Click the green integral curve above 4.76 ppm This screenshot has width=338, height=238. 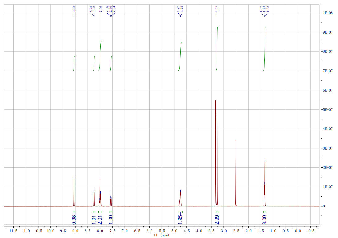click(x=181, y=56)
